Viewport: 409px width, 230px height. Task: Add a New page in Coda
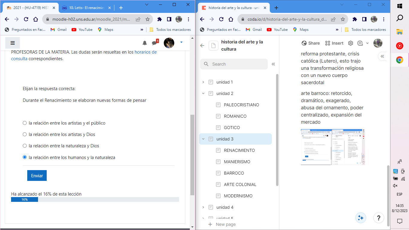pos(222,224)
